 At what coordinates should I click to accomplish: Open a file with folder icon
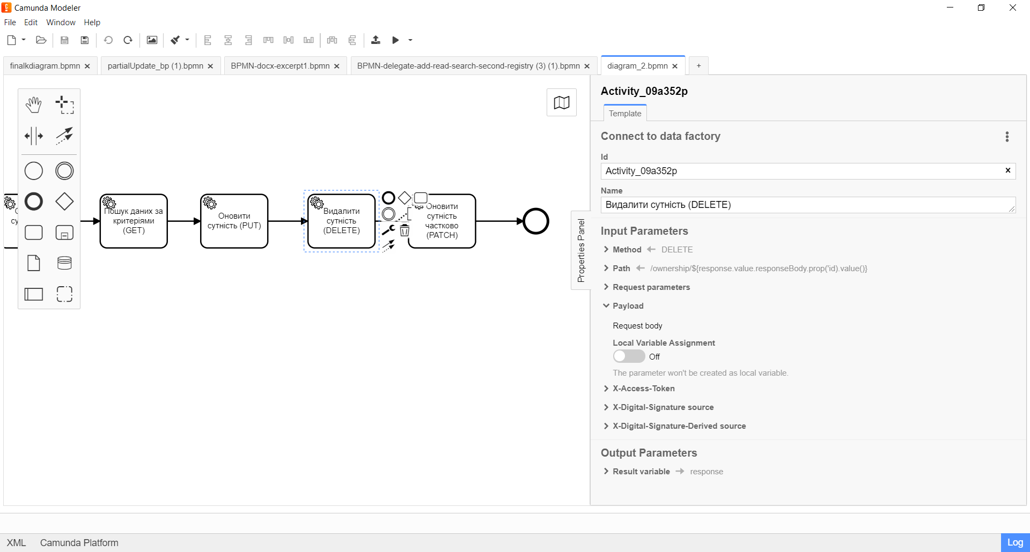[41, 40]
